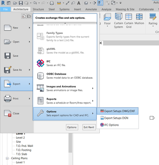The height and width of the screenshot is (165, 159).
Task: Open the Reports export submenu
Action: click(x=65, y=101)
